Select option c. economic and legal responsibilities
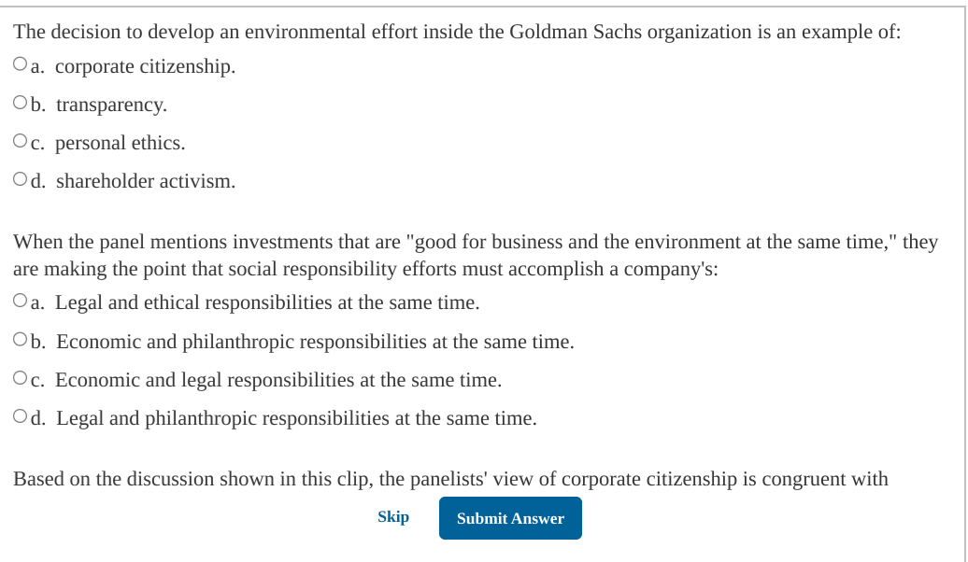968x562 pixels. point(20,375)
